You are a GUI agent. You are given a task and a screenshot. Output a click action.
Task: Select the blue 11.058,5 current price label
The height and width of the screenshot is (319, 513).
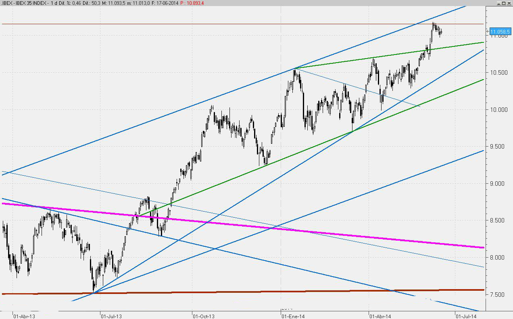[x=500, y=31]
